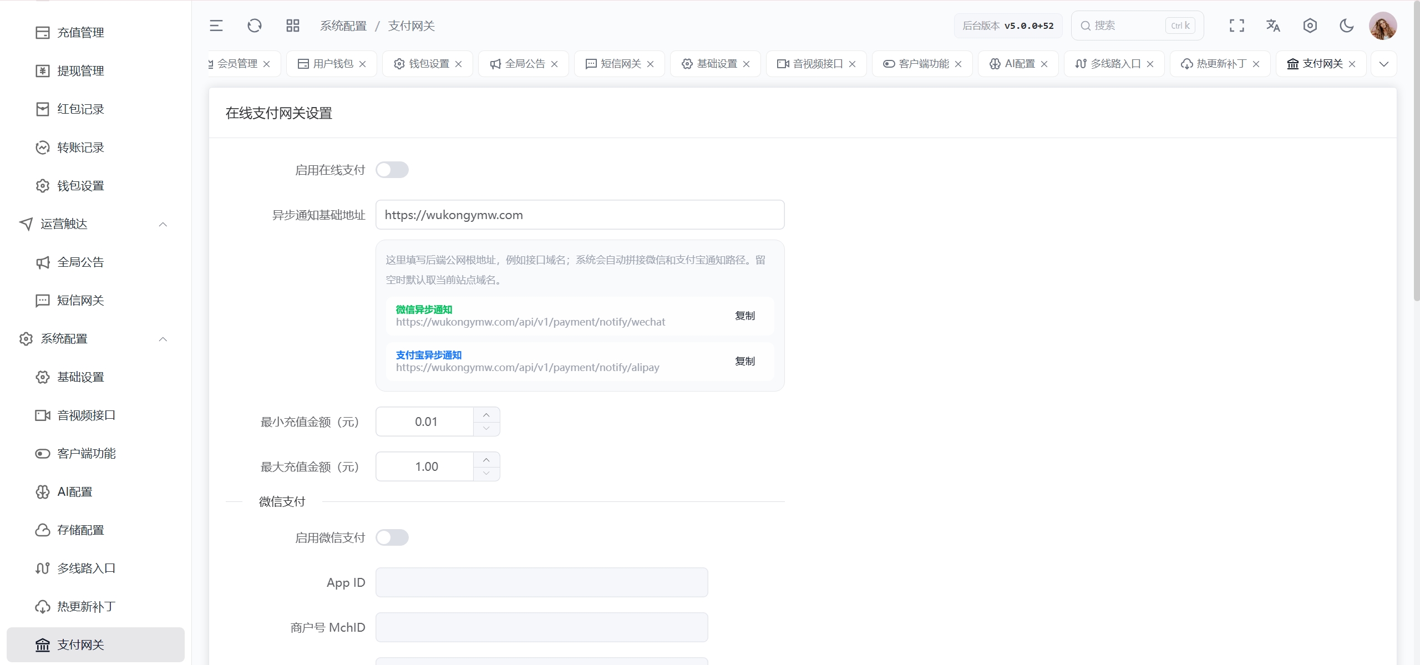Open the tabs overflow dropdown chevron
The height and width of the screenshot is (665, 1420).
(x=1384, y=64)
